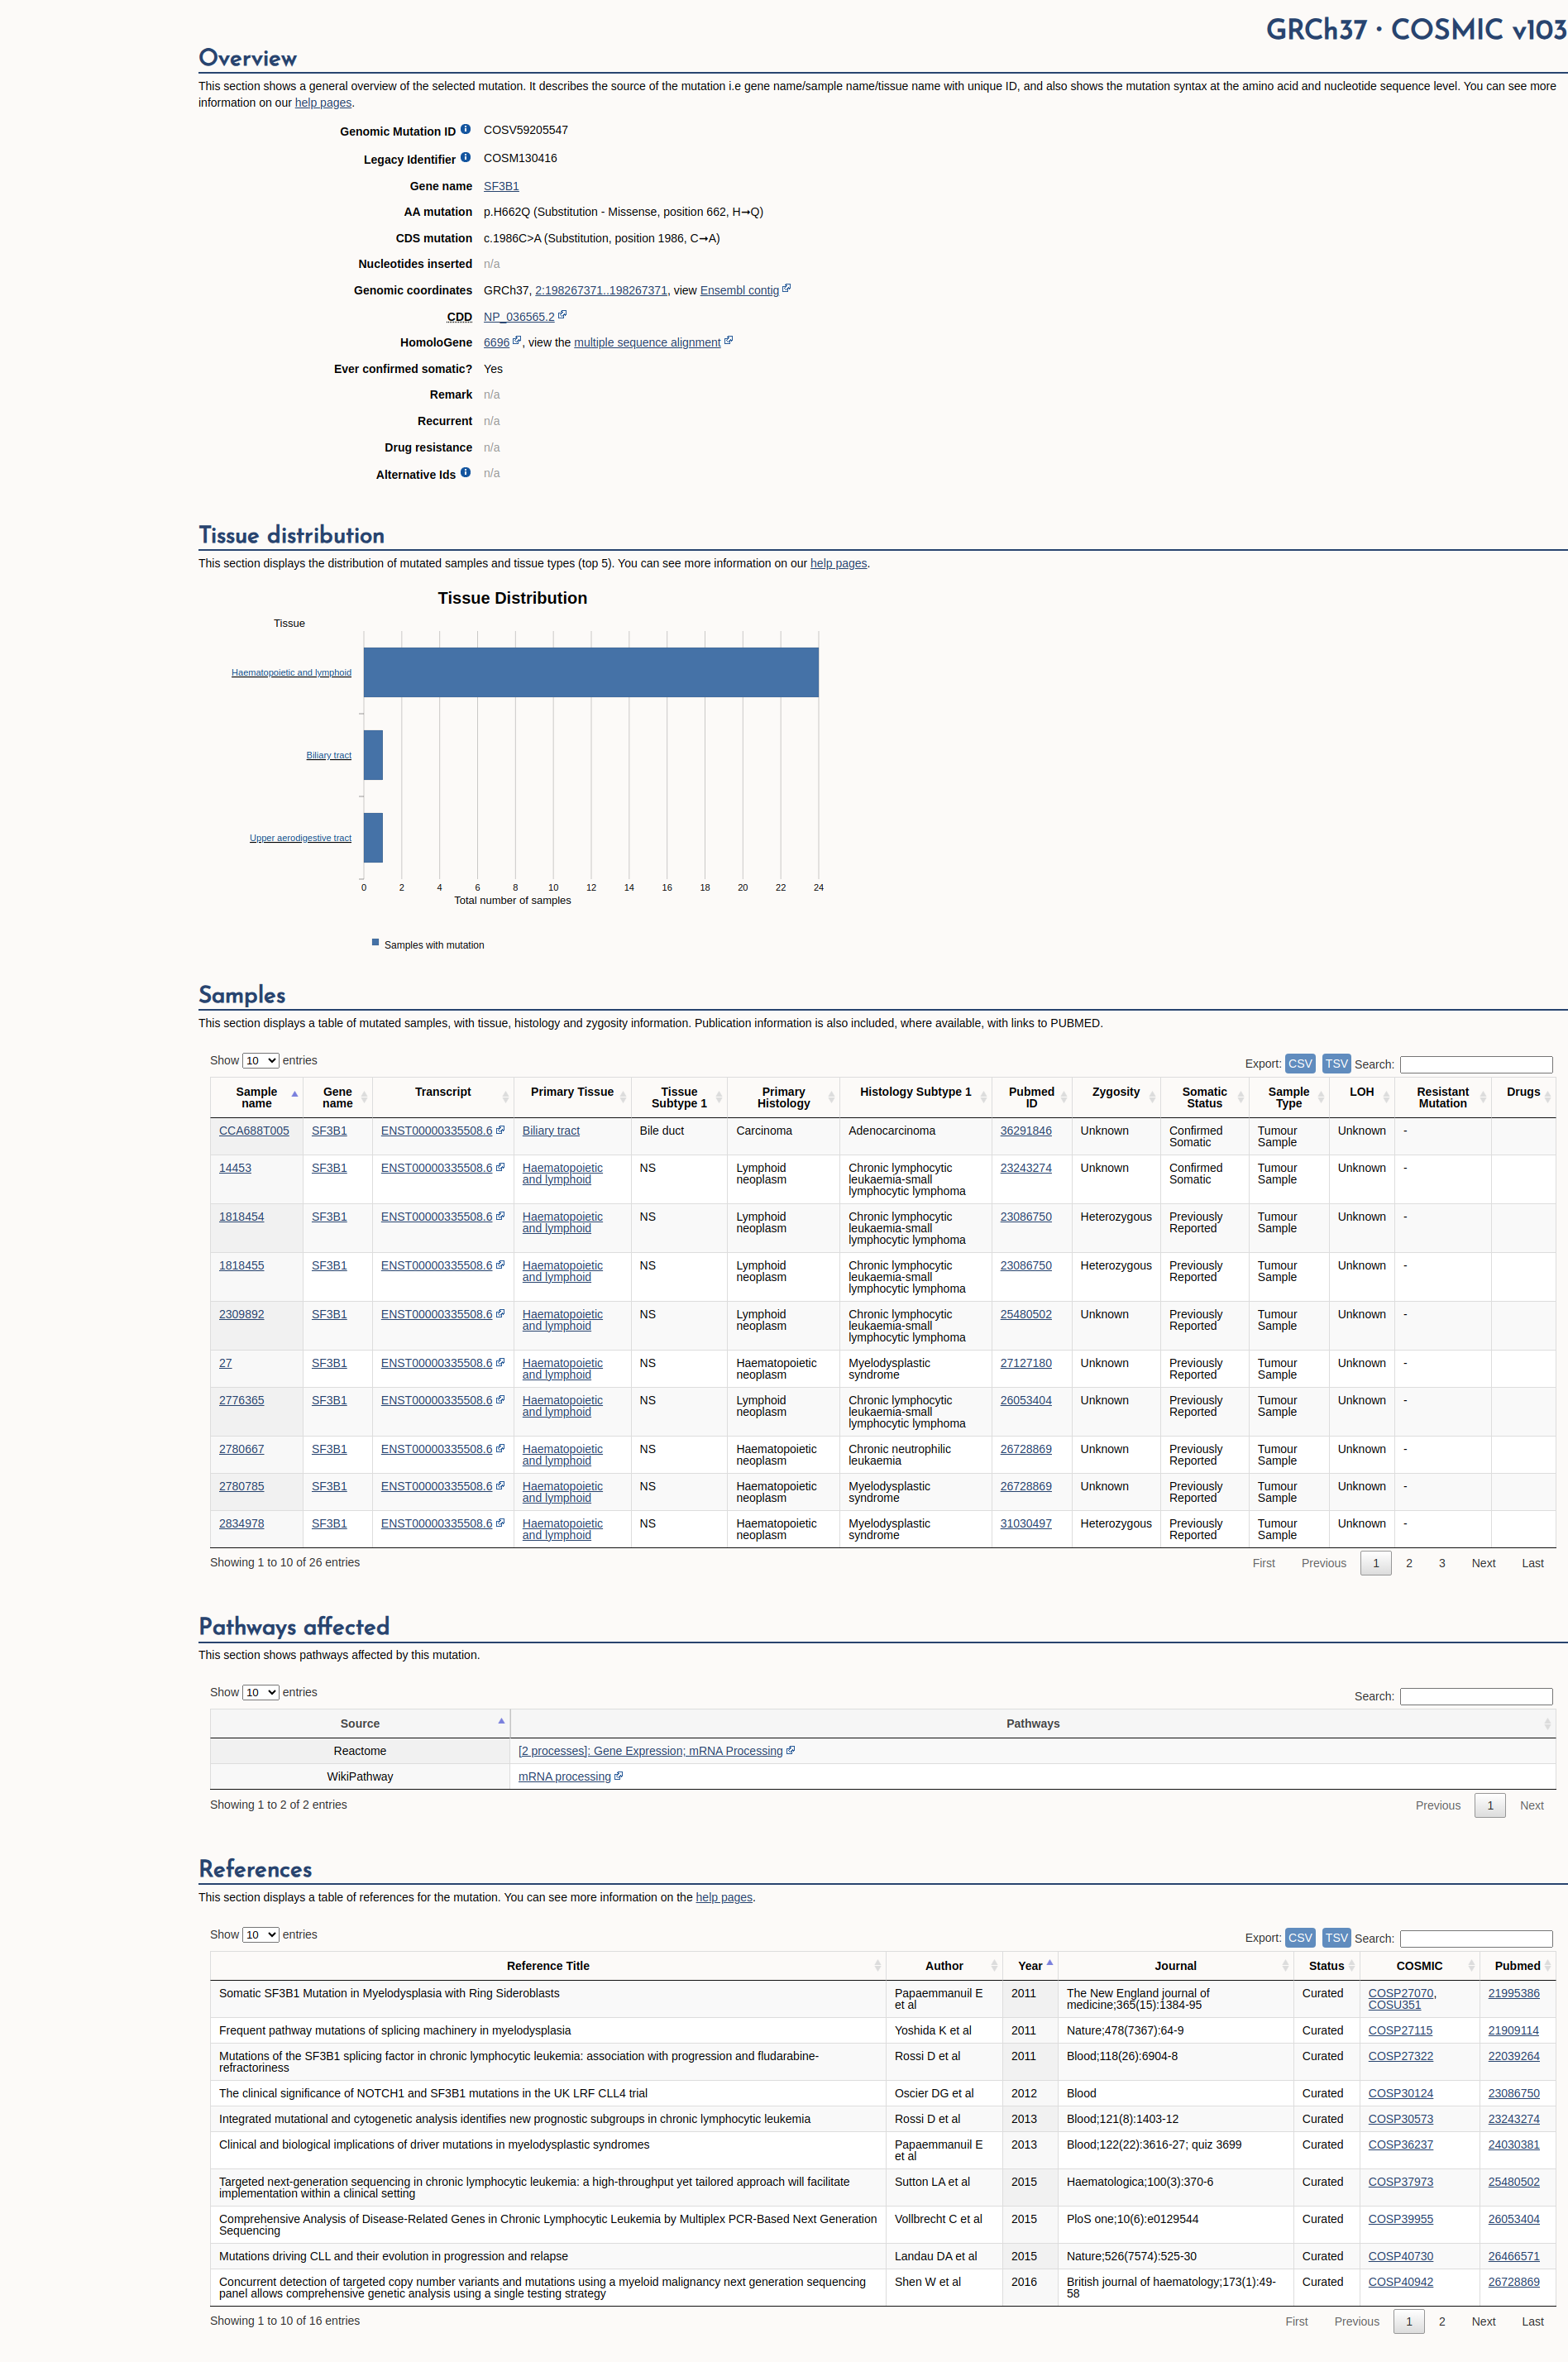Click external-link icon after Ensembl contig

pyautogui.click(x=786, y=288)
